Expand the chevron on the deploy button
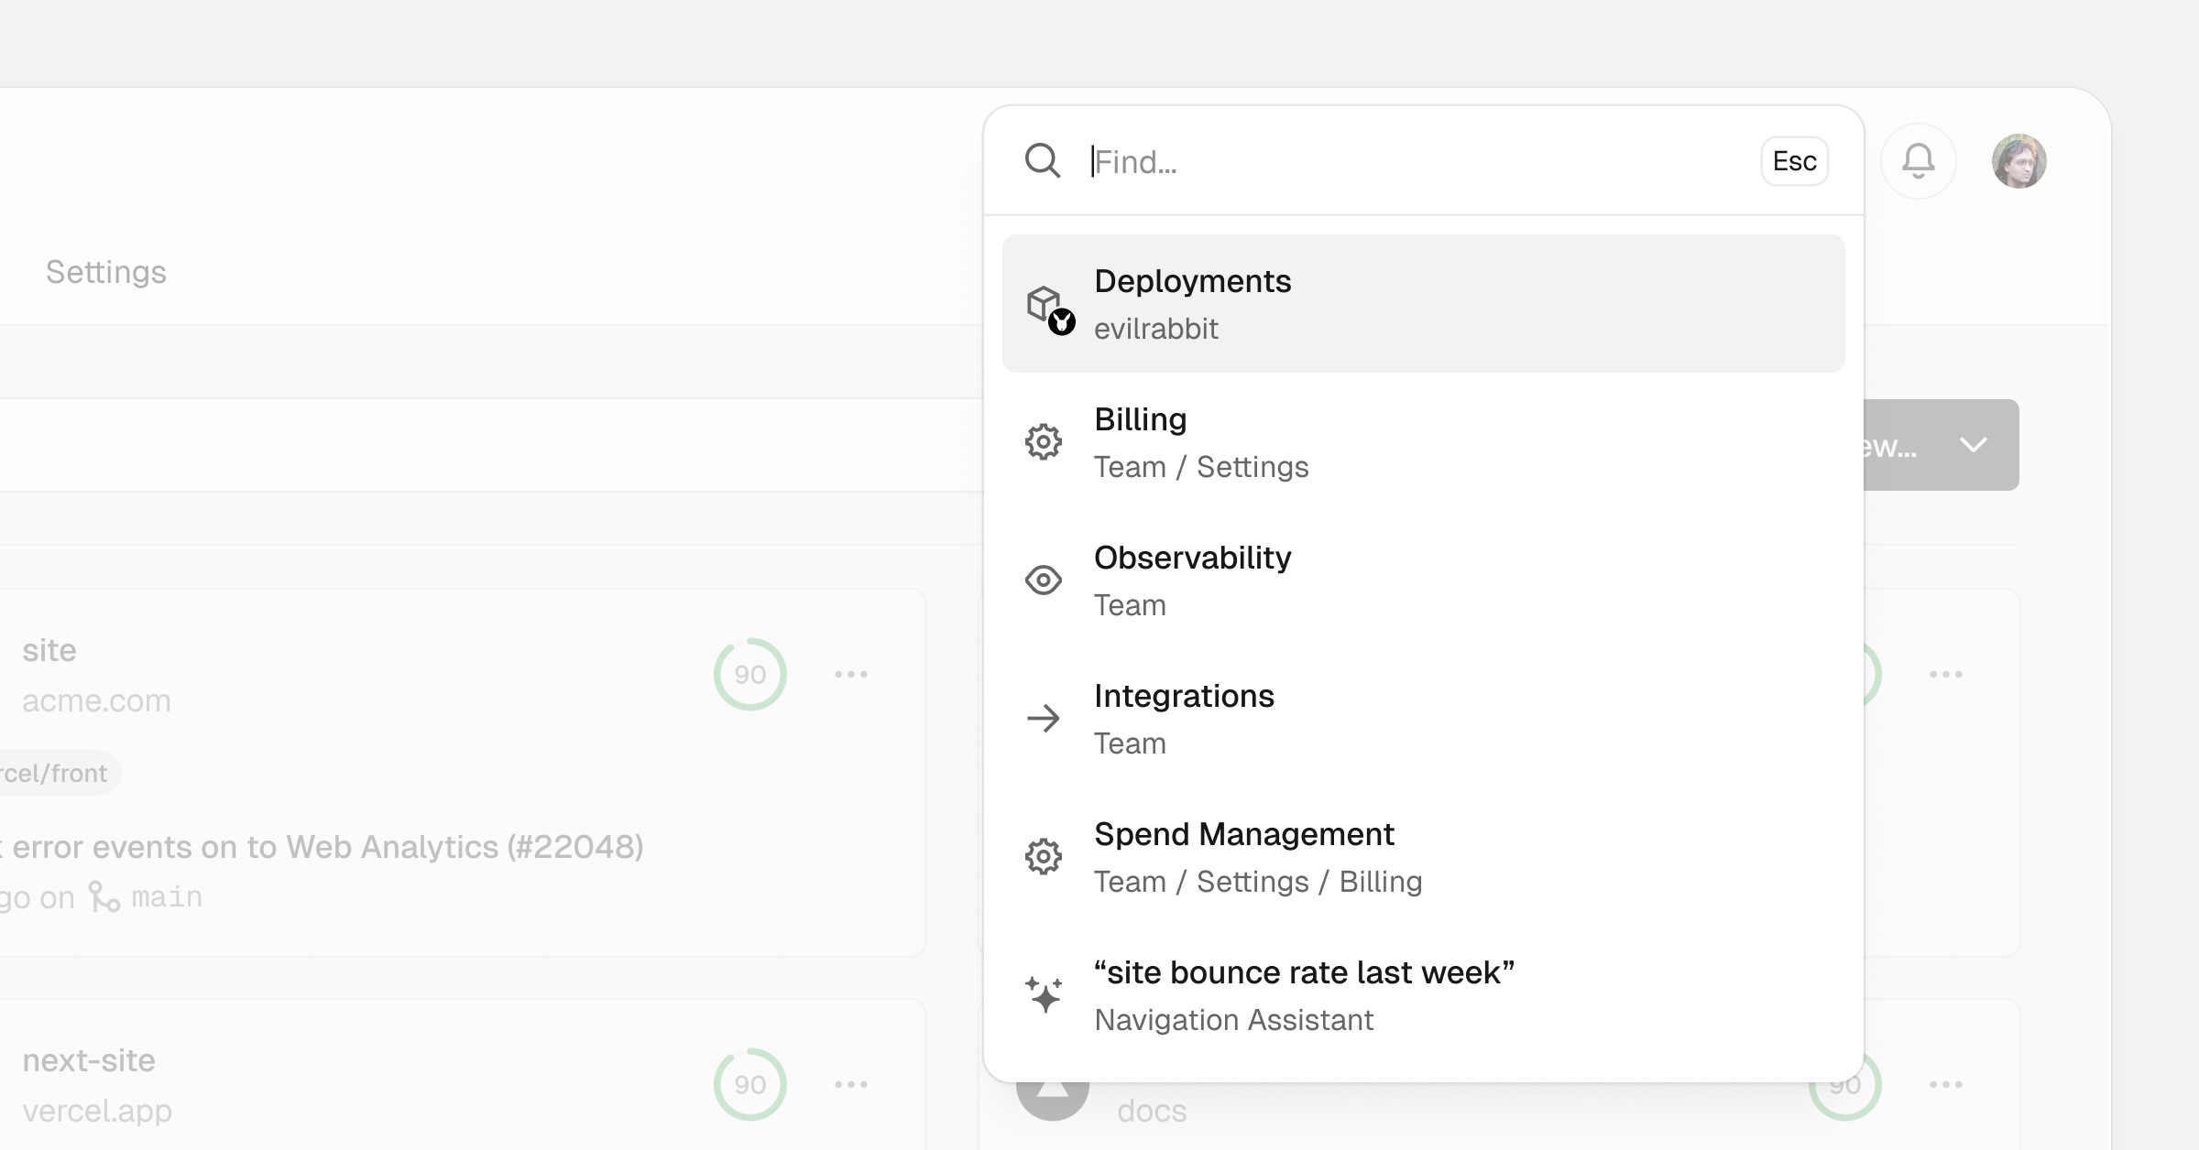 click(1974, 446)
